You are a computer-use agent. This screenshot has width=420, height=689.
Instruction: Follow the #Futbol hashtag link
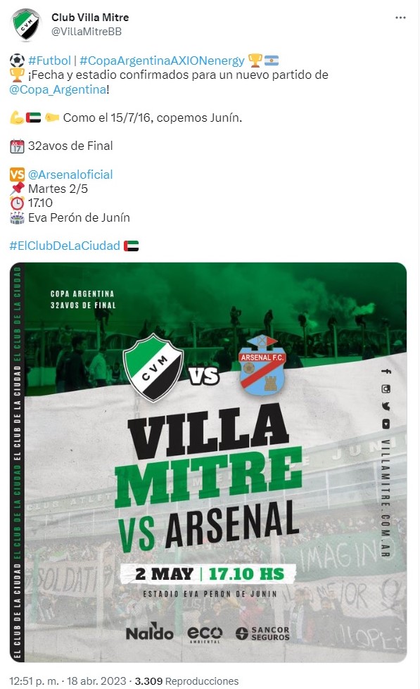[49, 61]
